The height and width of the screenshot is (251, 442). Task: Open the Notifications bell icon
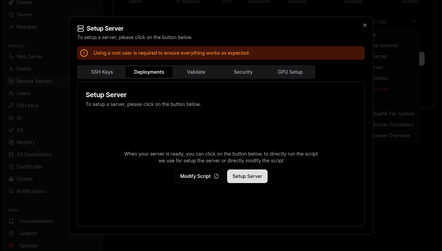11,191
